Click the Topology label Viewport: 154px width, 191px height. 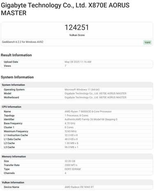click(x=9, y=115)
